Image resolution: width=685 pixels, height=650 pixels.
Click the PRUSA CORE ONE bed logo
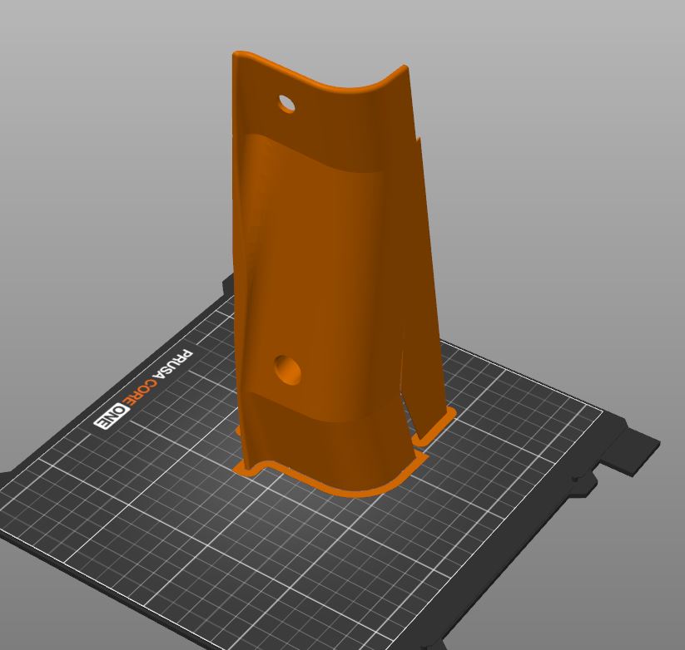[x=144, y=389]
